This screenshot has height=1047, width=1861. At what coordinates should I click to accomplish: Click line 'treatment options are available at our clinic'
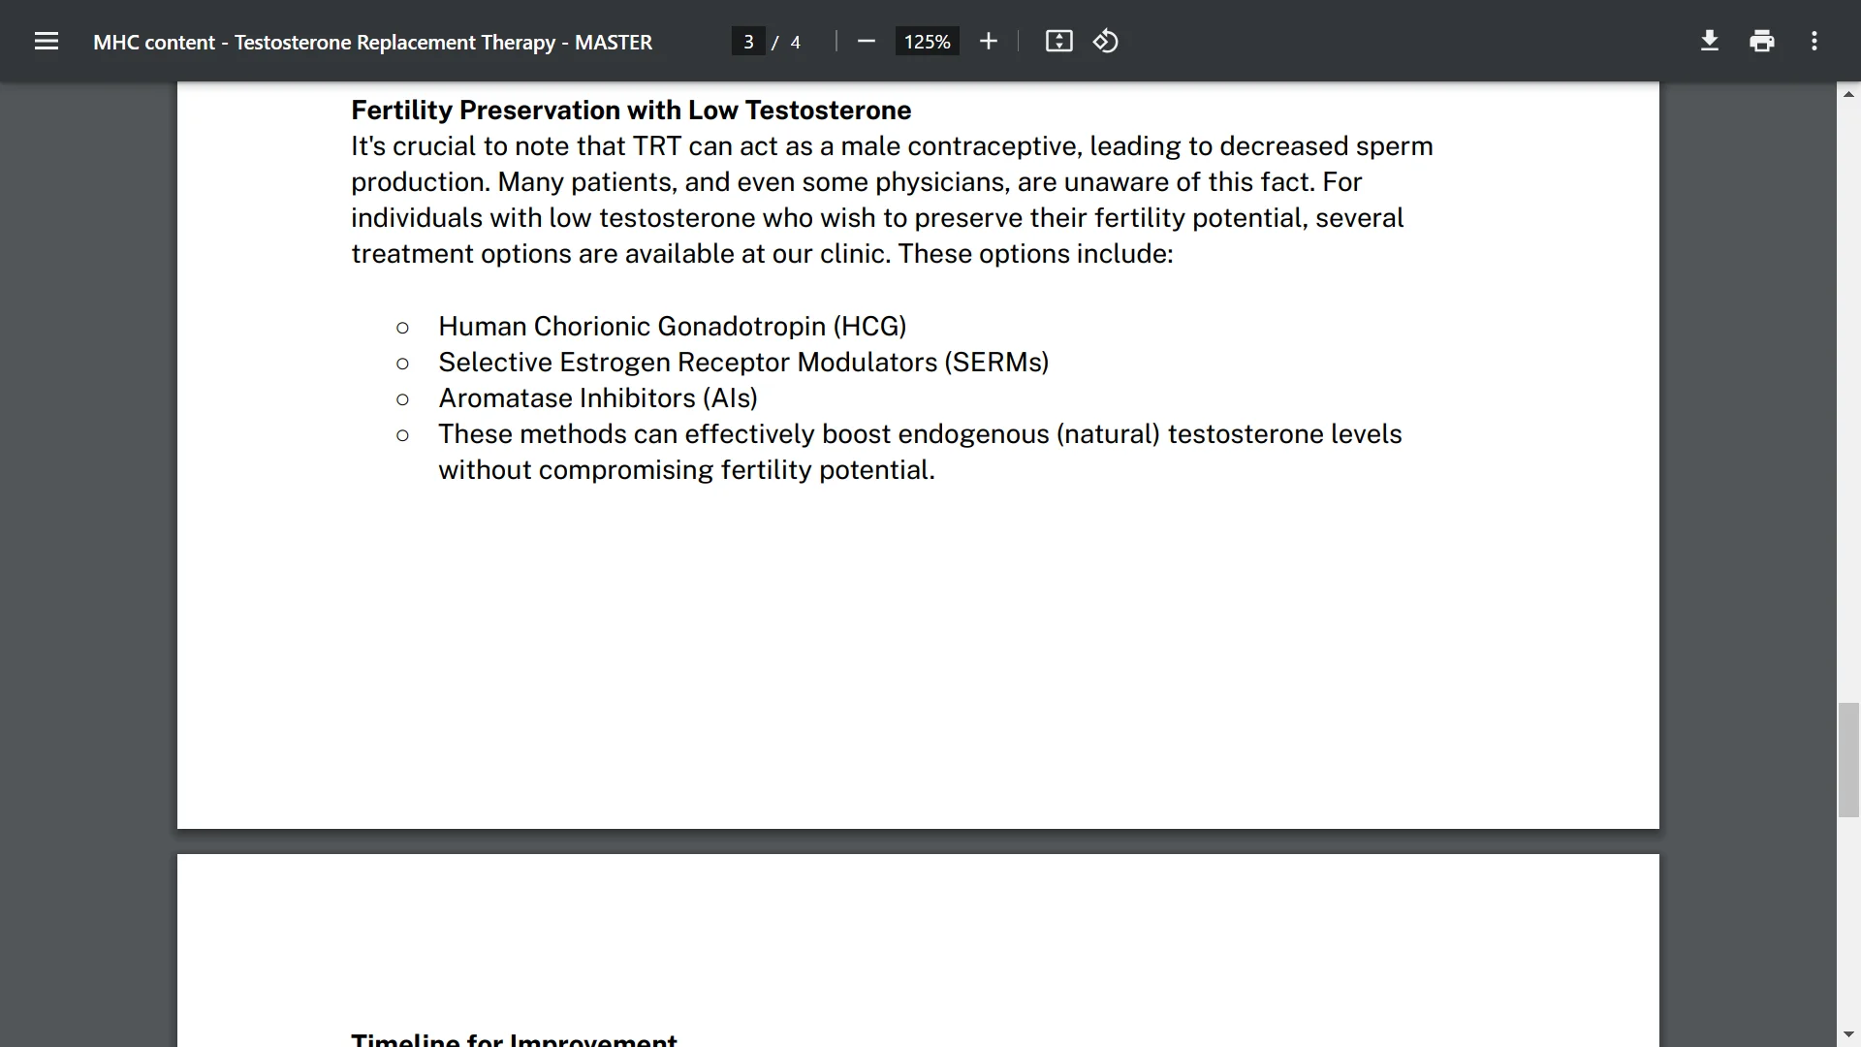tap(762, 254)
